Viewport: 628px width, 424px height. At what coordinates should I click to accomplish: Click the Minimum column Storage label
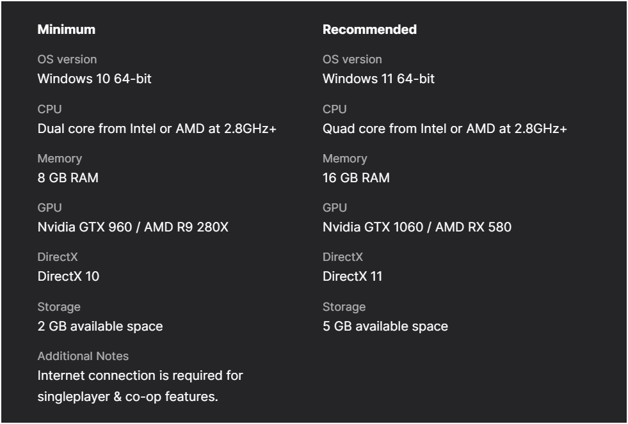59,307
